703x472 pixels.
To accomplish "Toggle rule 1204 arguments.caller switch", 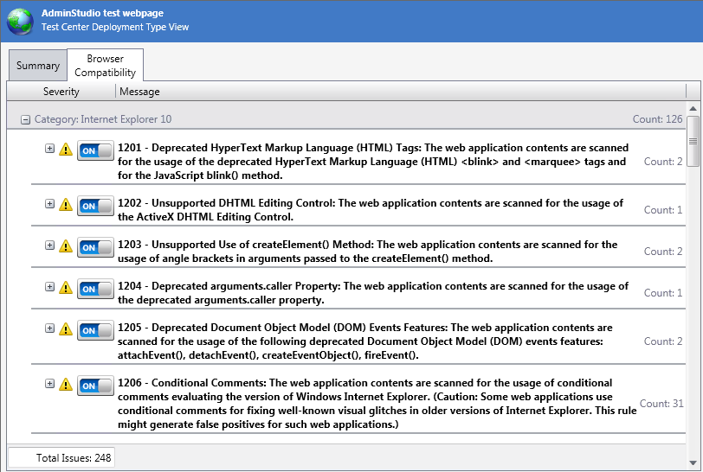I will click(x=95, y=289).
